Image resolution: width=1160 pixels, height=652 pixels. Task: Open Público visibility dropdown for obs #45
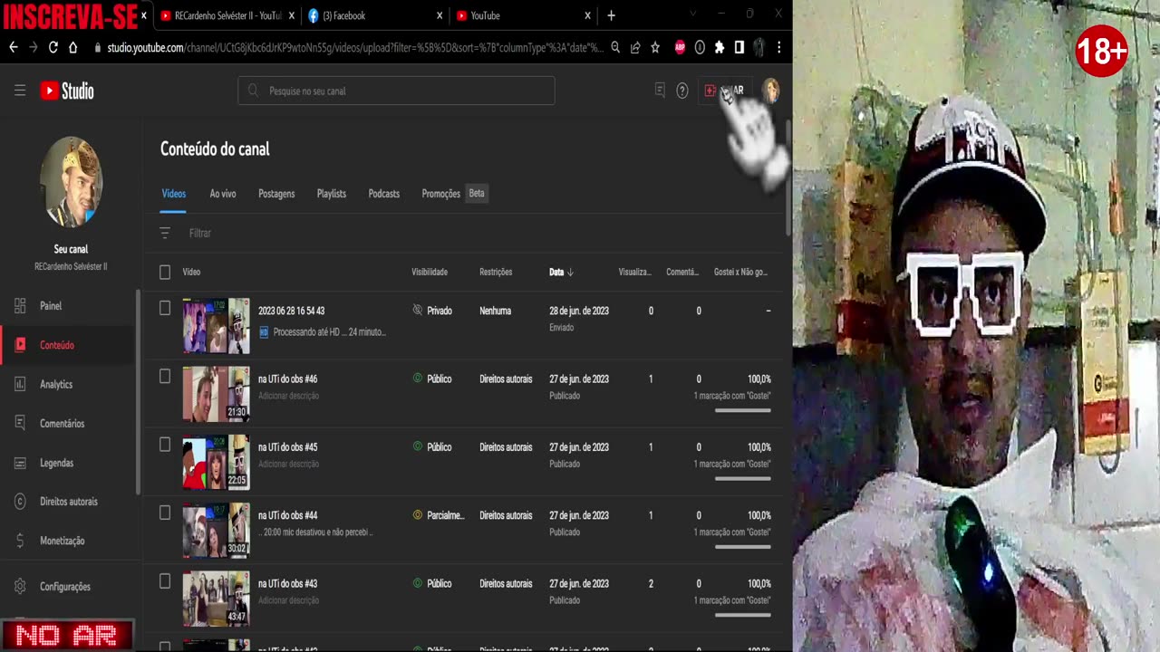pos(432,447)
